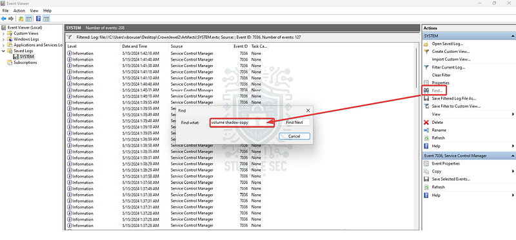The image size is (516, 240).
Task: Expand Applications and Services Logs node
Action: coord(3,45)
